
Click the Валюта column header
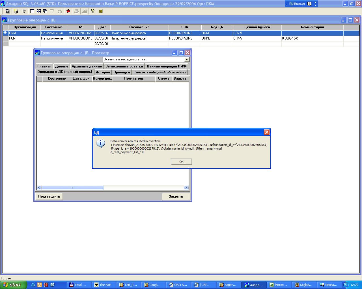tap(180, 78)
